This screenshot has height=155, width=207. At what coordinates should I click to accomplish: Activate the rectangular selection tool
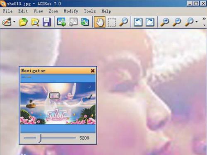[x=111, y=22]
